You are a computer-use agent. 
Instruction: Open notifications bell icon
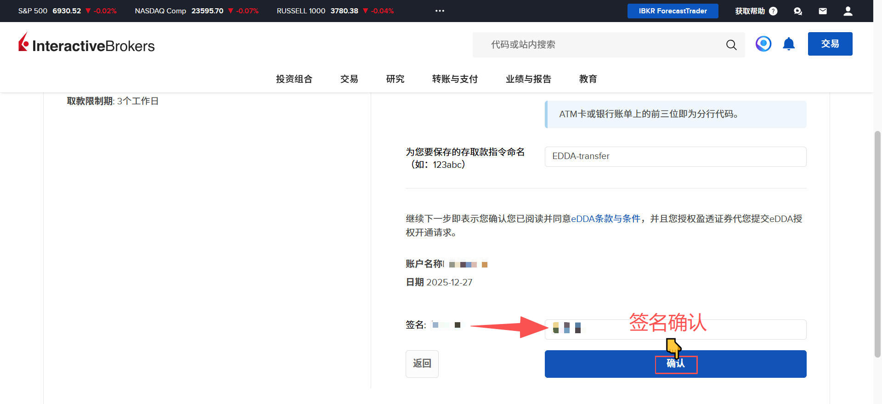tap(789, 44)
